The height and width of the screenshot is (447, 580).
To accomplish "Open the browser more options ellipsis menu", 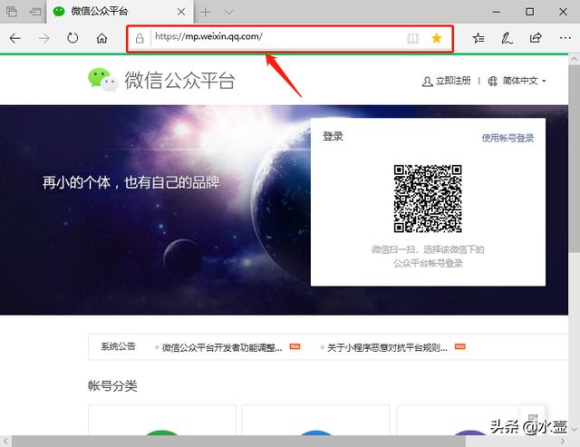I will (565, 38).
